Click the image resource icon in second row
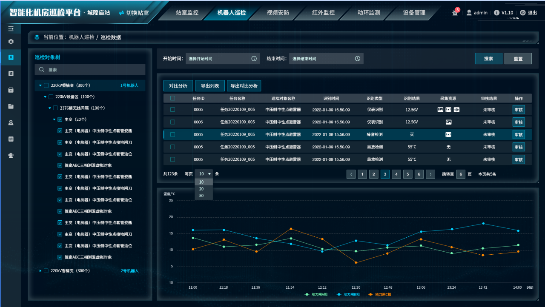Screen dimensions: 545x307 [448, 122]
